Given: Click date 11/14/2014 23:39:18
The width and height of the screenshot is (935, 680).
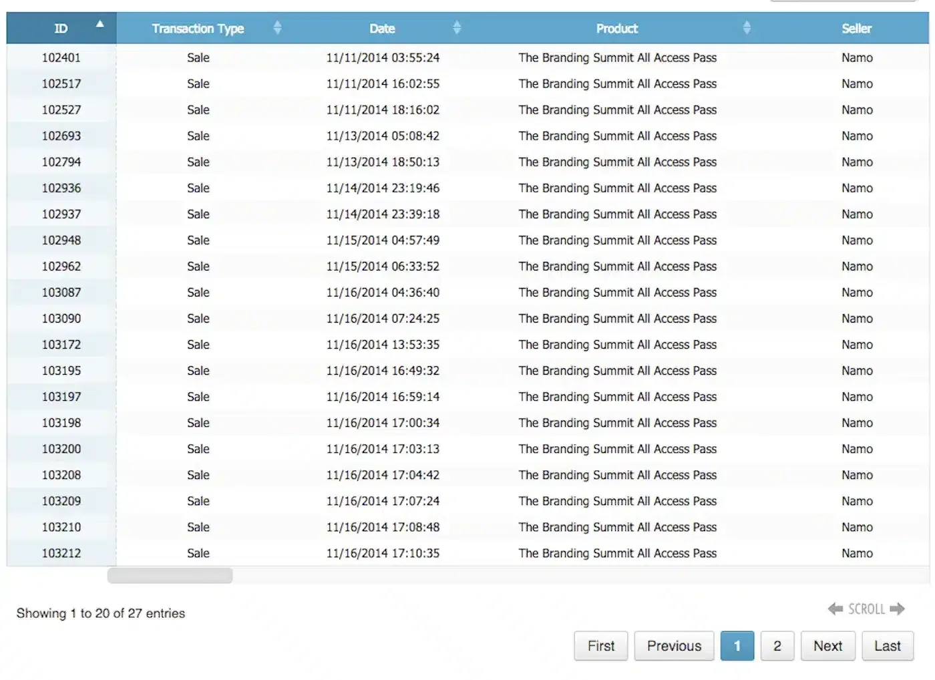Looking at the screenshot, I should pos(383,214).
